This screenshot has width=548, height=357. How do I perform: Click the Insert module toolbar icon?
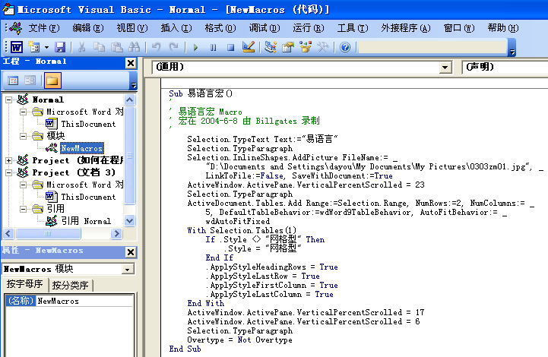[34, 46]
